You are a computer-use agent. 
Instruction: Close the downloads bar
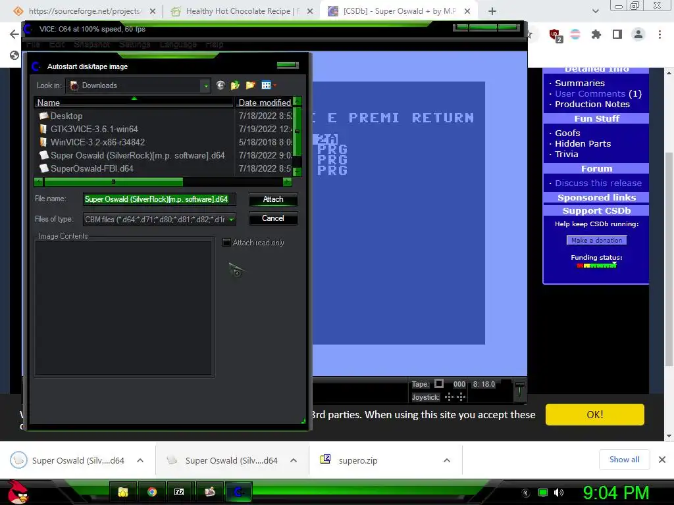[x=662, y=460]
